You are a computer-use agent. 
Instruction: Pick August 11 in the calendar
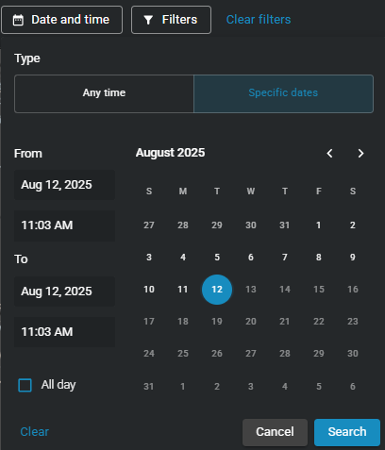(x=183, y=290)
